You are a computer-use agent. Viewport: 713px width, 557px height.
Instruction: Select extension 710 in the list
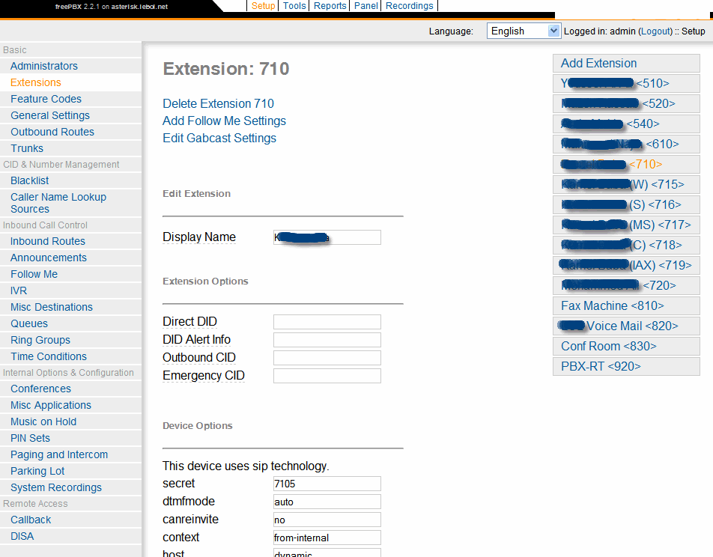[x=626, y=164]
